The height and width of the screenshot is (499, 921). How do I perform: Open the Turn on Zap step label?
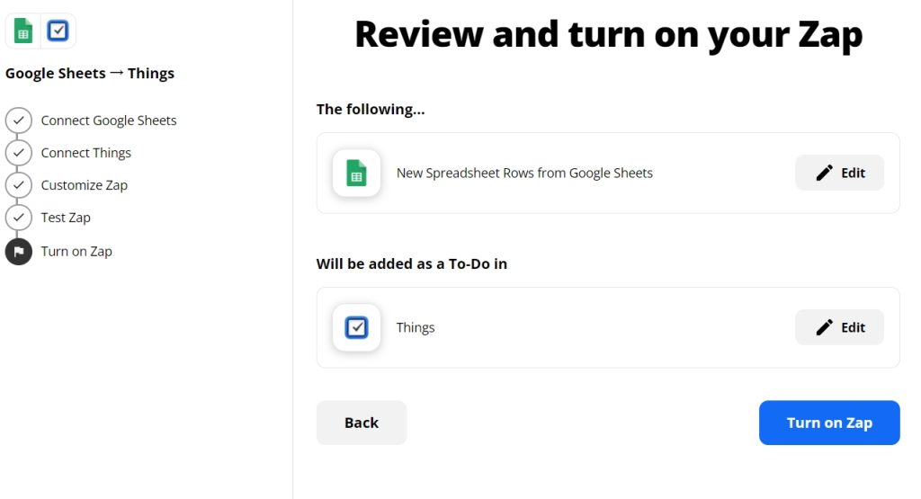click(76, 251)
